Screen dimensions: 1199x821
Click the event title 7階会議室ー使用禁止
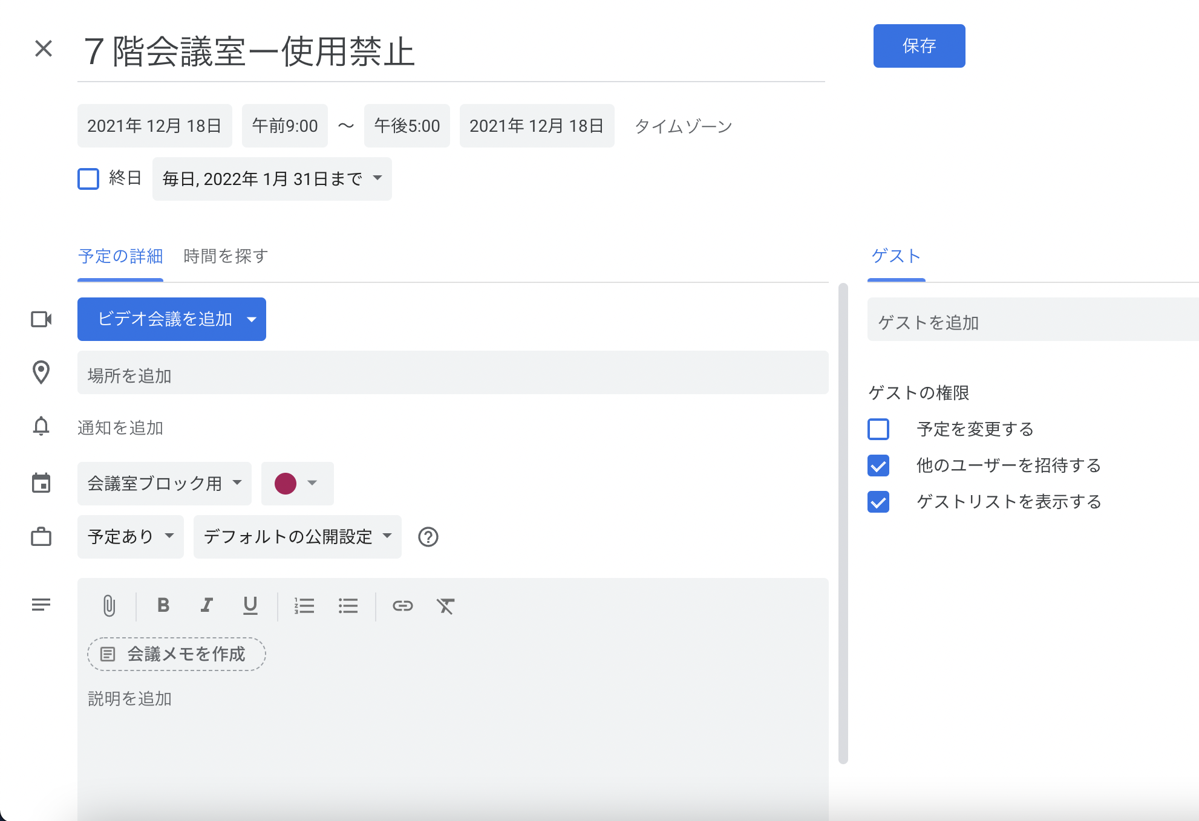(x=451, y=51)
